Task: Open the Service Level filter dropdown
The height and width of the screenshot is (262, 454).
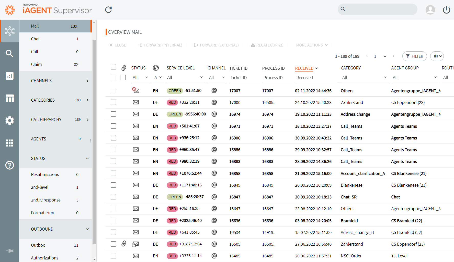Action: coord(185,77)
